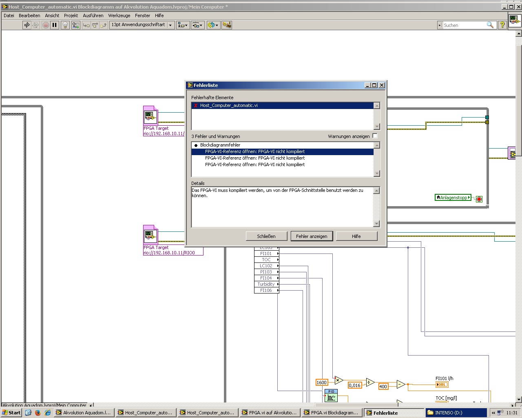Enable the Warnungen anzeigen checkbox

pos(375,136)
